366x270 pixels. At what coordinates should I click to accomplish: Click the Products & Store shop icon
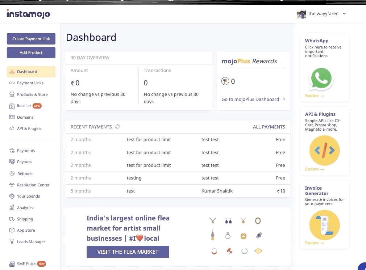[x=12, y=94]
